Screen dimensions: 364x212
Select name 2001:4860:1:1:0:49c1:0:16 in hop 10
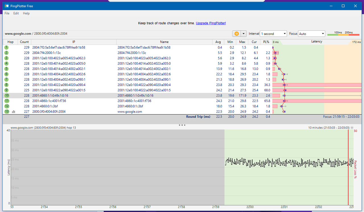click(x=136, y=96)
